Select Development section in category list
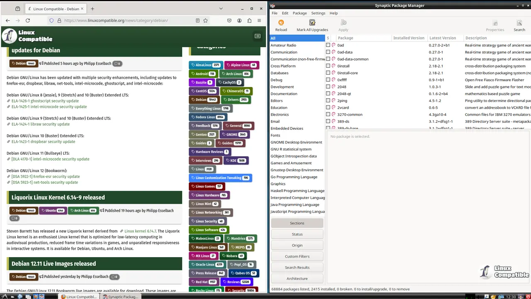531x299 pixels. point(282,87)
